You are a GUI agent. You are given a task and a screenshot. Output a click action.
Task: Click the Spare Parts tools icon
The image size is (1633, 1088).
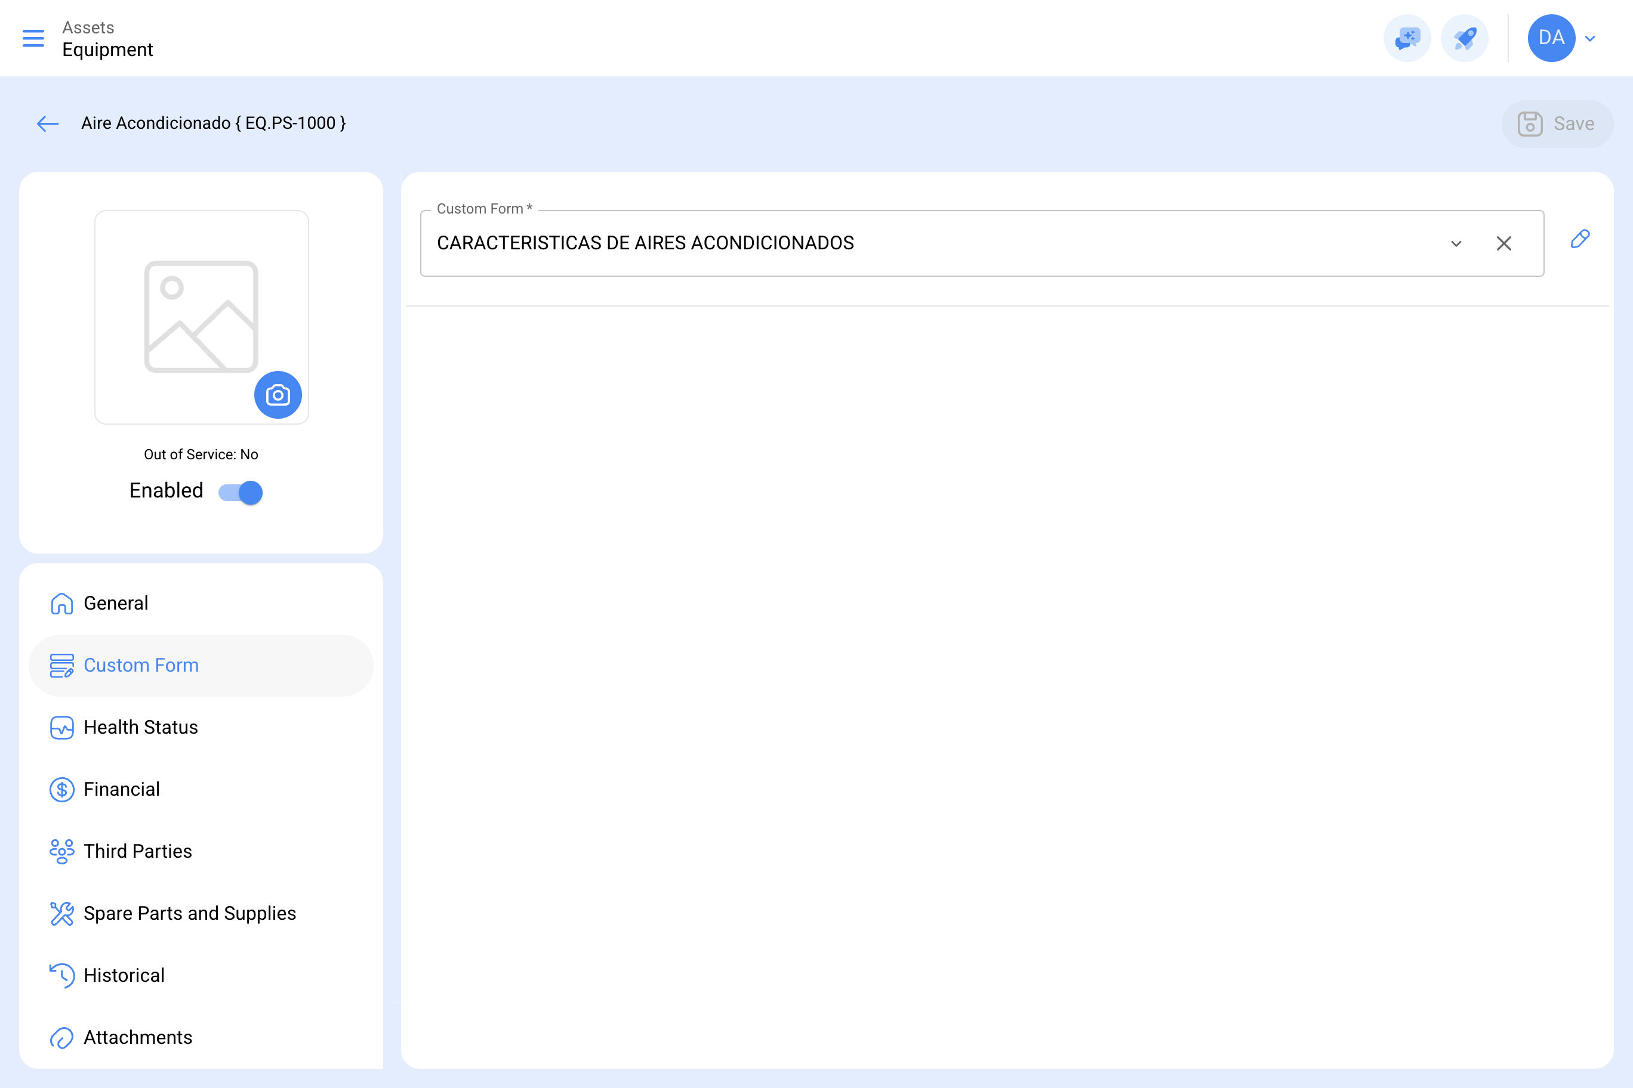(62, 914)
